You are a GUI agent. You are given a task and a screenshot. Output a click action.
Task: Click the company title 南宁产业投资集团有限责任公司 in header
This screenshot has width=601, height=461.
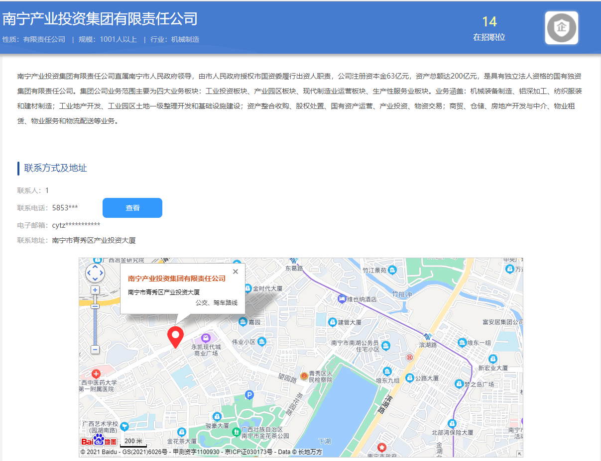100,19
